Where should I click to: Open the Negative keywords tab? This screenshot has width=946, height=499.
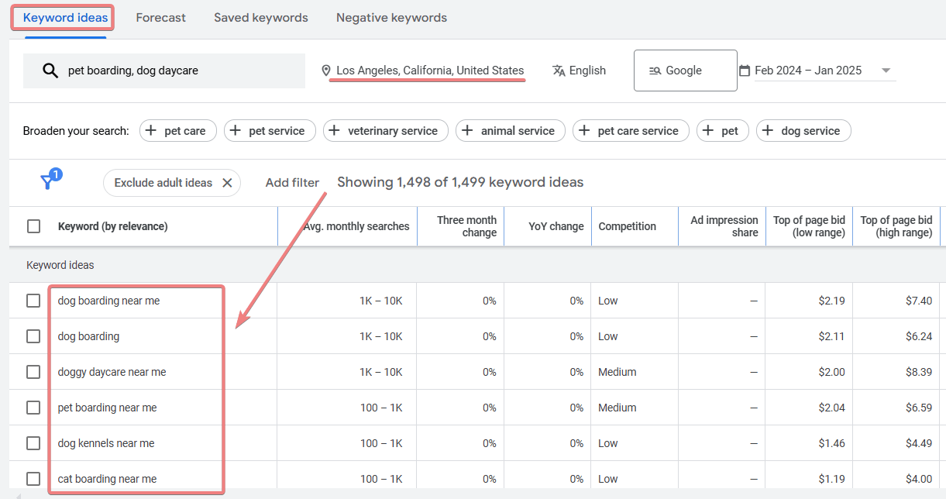391,16
